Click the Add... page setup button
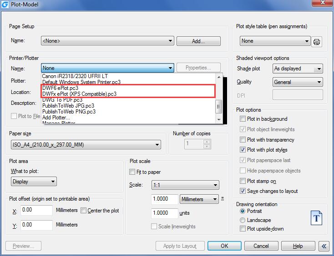The width and height of the screenshot is (334, 256). pyautogui.click(x=198, y=41)
